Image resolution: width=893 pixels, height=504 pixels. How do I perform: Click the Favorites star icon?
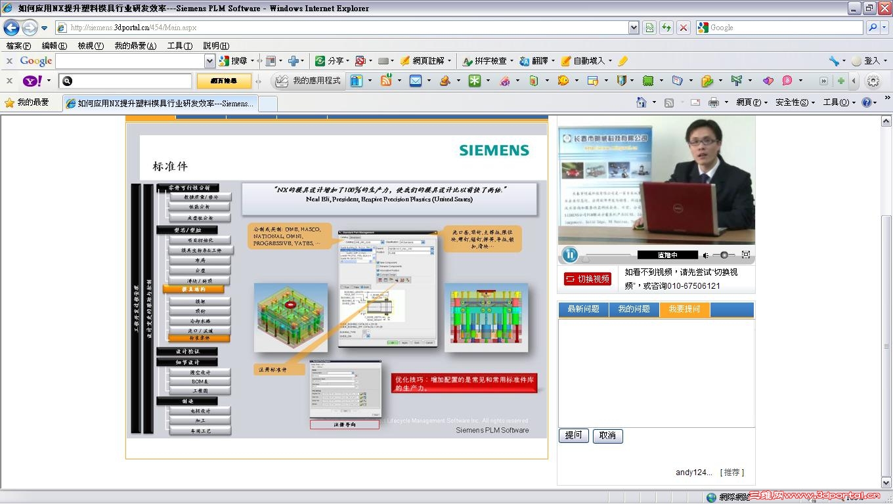[9, 102]
